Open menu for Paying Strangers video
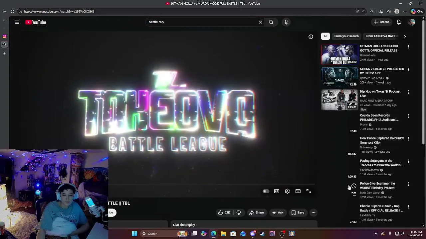Image resolution: width=426 pixels, height=239 pixels. (x=408, y=161)
